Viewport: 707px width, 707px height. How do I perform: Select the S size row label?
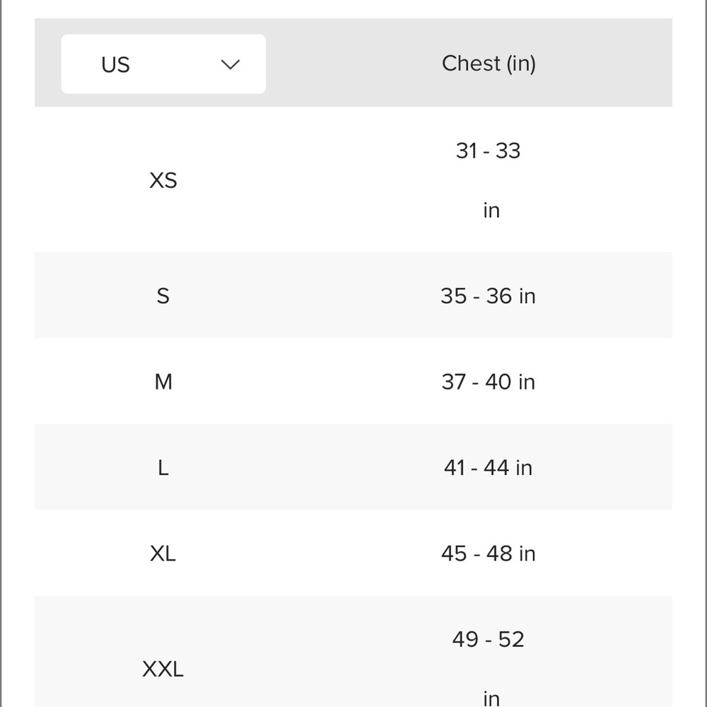pos(163,296)
